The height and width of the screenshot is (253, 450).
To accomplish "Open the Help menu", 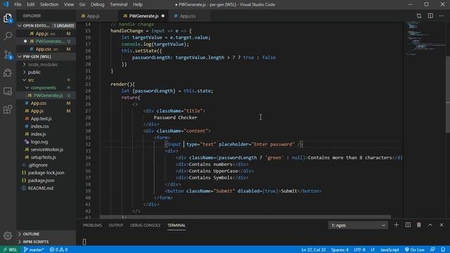I will pyautogui.click(x=138, y=4).
